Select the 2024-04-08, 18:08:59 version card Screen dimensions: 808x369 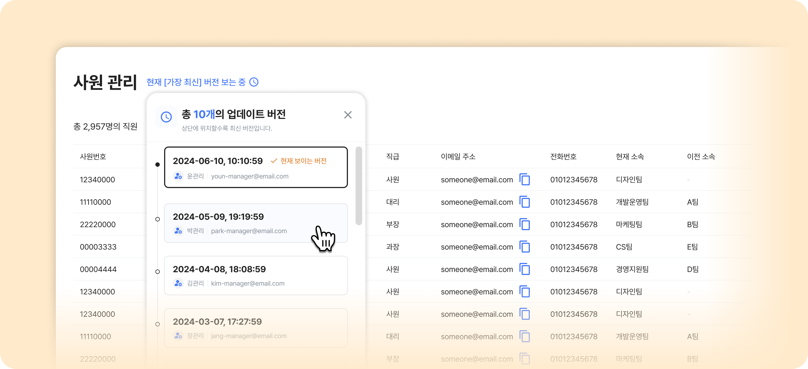coord(256,275)
